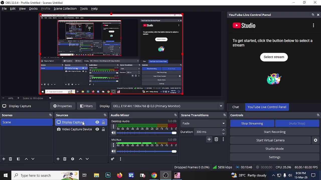Open the View menu
The width and height of the screenshot is (321, 180).
(x=22, y=8)
